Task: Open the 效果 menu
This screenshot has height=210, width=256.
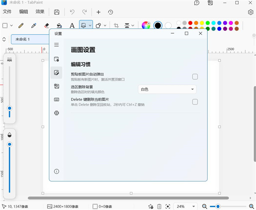Action: coord(40,12)
